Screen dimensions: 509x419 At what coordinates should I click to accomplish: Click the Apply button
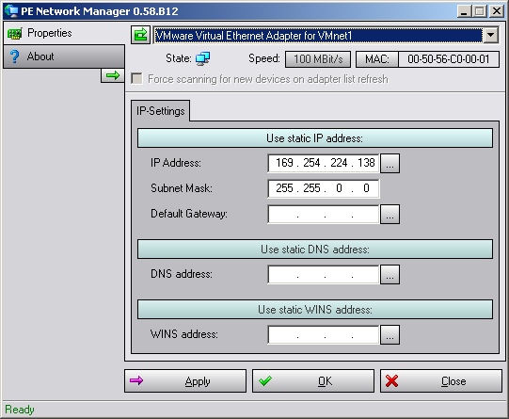click(x=185, y=381)
